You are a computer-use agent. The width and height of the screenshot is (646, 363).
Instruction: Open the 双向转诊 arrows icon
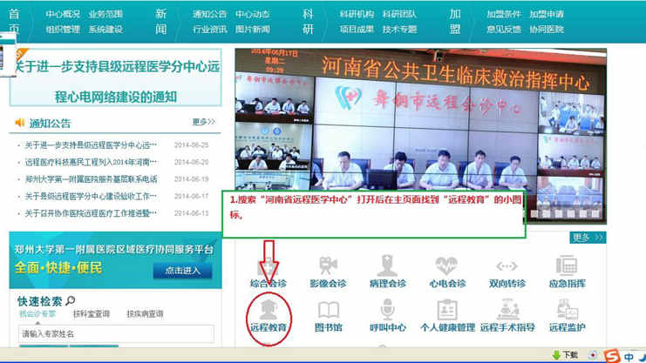pyautogui.click(x=507, y=266)
